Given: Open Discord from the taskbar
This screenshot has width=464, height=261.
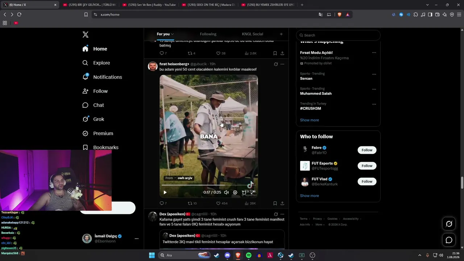Looking at the screenshot, I should 227,255.
